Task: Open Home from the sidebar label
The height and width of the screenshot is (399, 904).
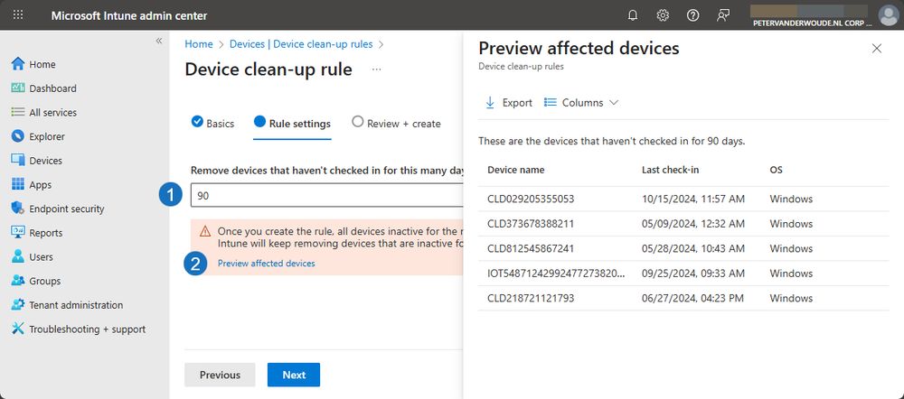Action: point(42,64)
